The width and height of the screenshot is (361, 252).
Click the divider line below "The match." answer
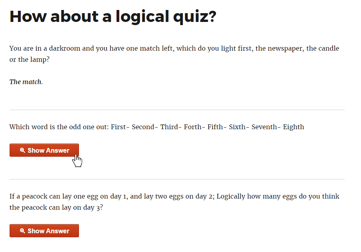177,110
